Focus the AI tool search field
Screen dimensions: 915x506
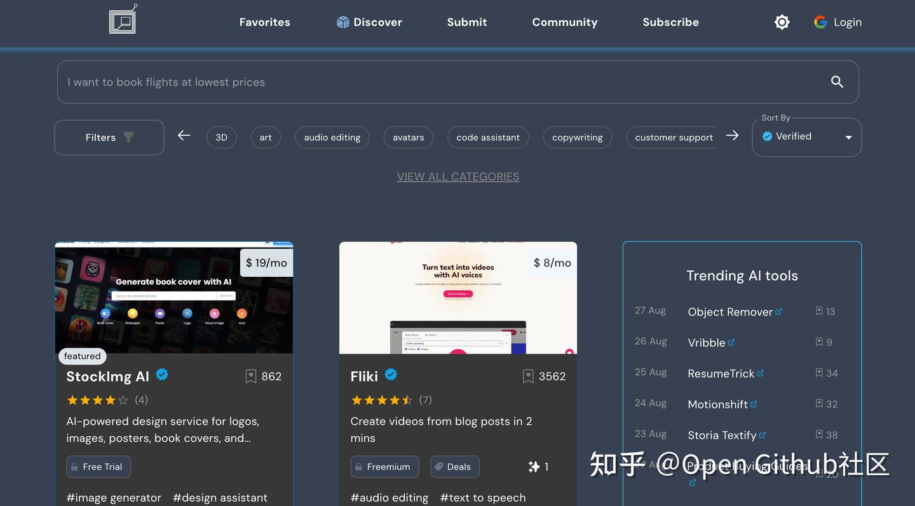click(458, 82)
